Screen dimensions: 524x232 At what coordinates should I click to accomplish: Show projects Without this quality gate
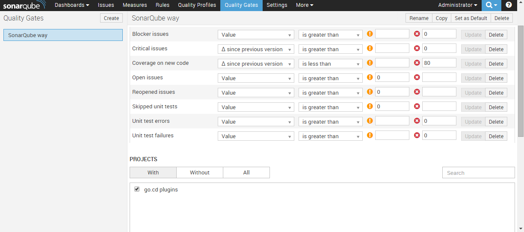[200, 172]
